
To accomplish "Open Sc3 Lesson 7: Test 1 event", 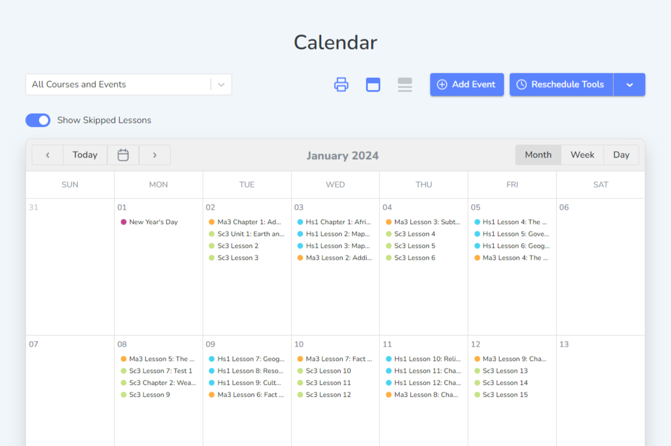I will [157, 371].
